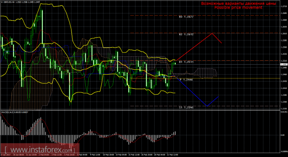288x157 pixels.
Task: Click the 21 Feb 12:00 time axis label
Action: coord(173,155)
